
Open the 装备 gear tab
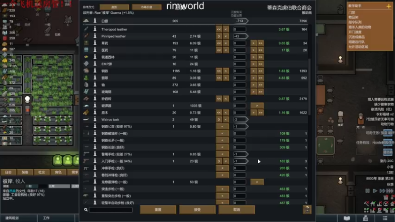[25, 172]
